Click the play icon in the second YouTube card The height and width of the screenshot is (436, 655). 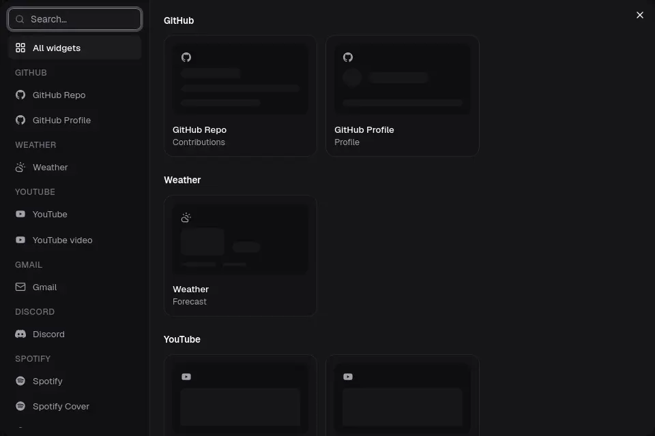click(348, 377)
